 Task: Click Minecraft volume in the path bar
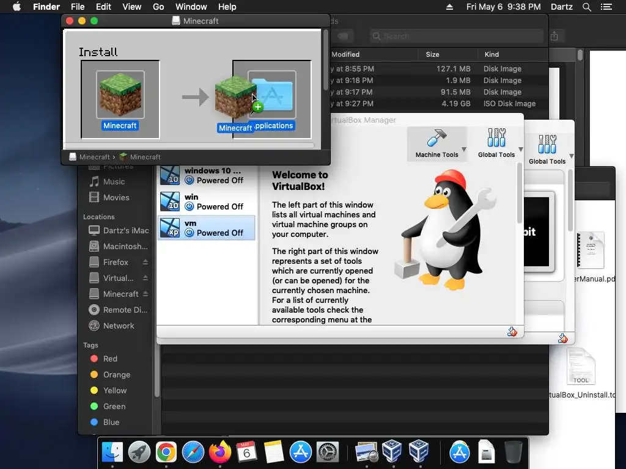pos(89,157)
